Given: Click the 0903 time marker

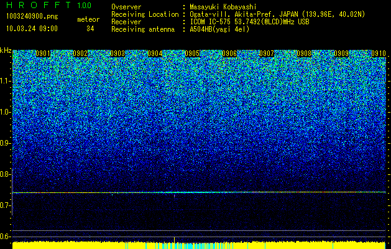Looking at the screenshot, I should [117, 54].
